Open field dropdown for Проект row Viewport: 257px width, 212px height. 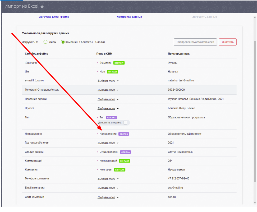pos(108,108)
